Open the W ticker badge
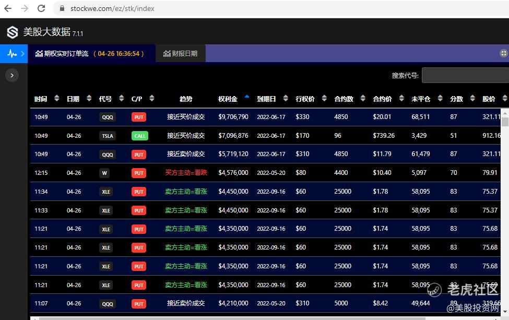This screenshot has height=320, width=509. click(x=104, y=173)
